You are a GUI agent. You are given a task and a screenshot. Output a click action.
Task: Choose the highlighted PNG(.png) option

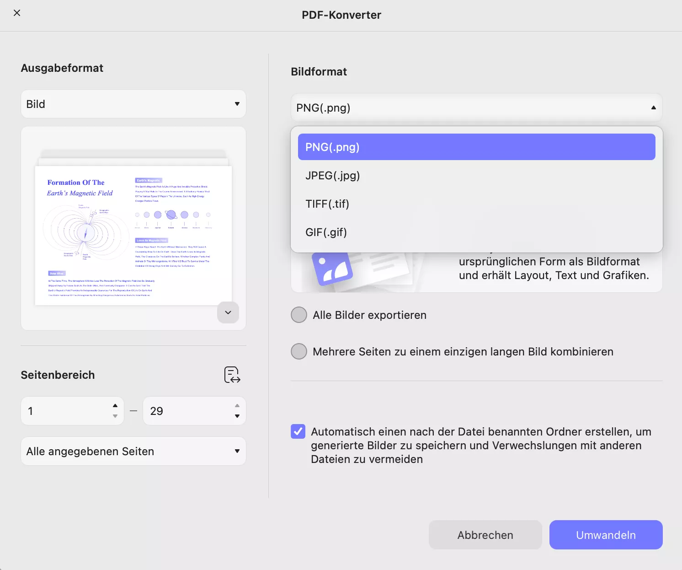tap(475, 147)
